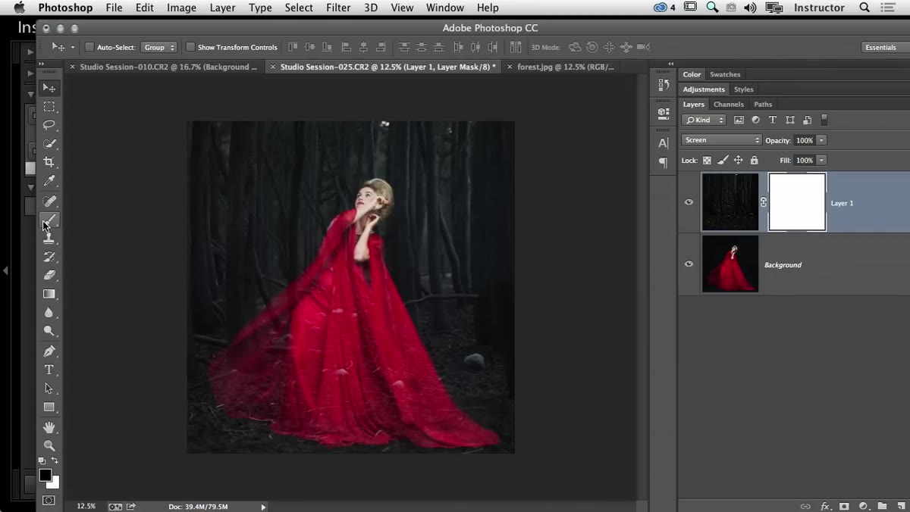Open the Auto-Select Group dropdown
The width and height of the screenshot is (910, 512).
(159, 47)
